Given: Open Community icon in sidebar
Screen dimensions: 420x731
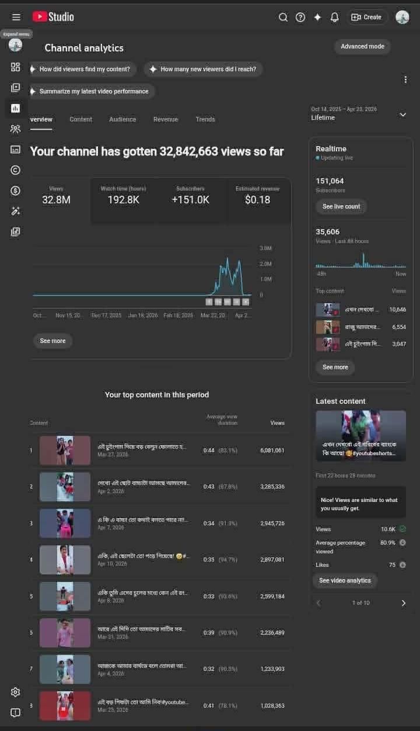Looking at the screenshot, I should [16, 129].
